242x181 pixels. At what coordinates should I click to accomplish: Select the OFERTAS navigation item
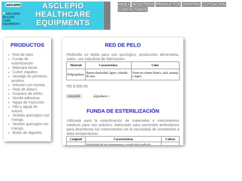pyautogui.click(x=191, y=4)
